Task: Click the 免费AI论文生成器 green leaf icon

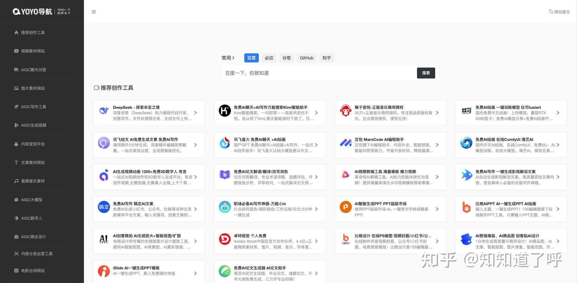Action: (x=225, y=271)
